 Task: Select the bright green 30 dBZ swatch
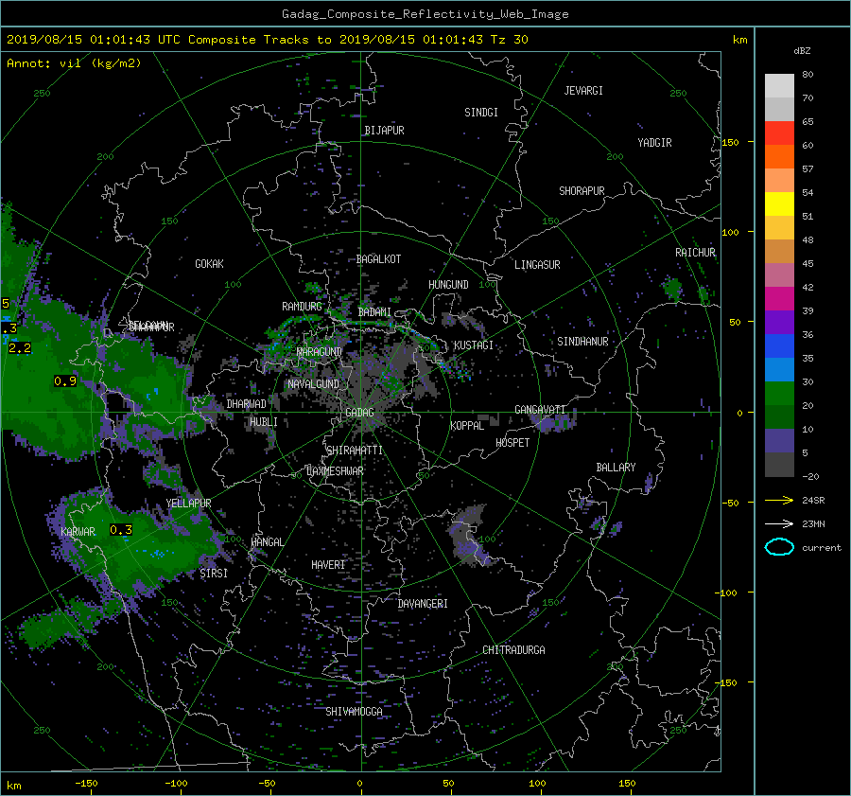(x=779, y=393)
